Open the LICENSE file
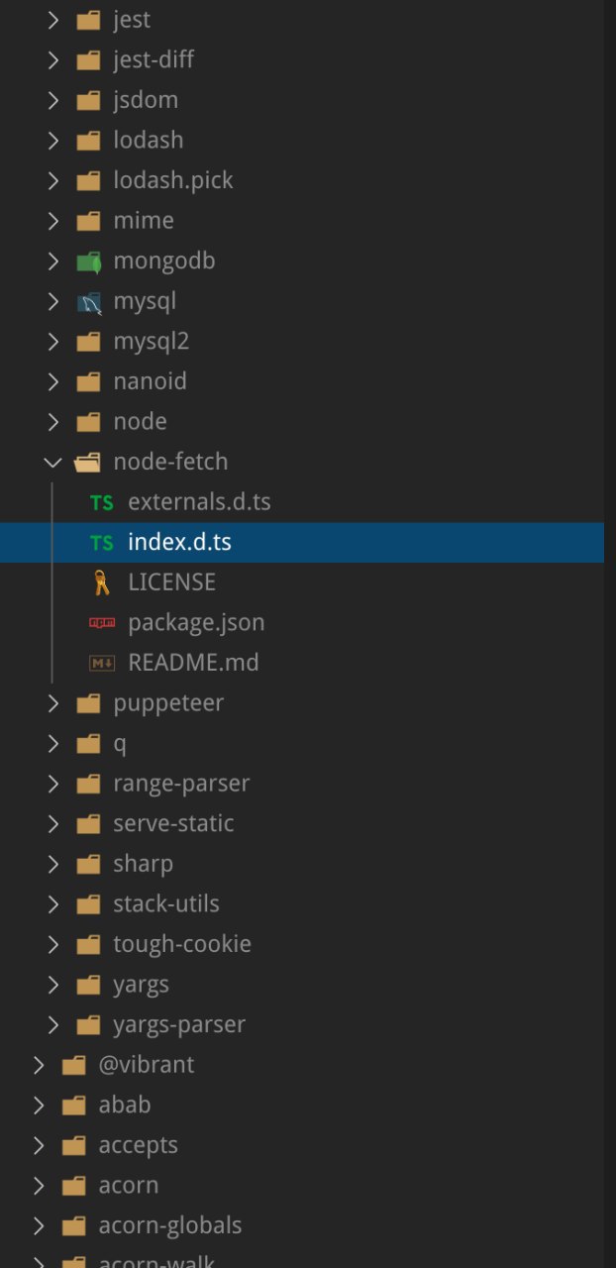 point(172,582)
